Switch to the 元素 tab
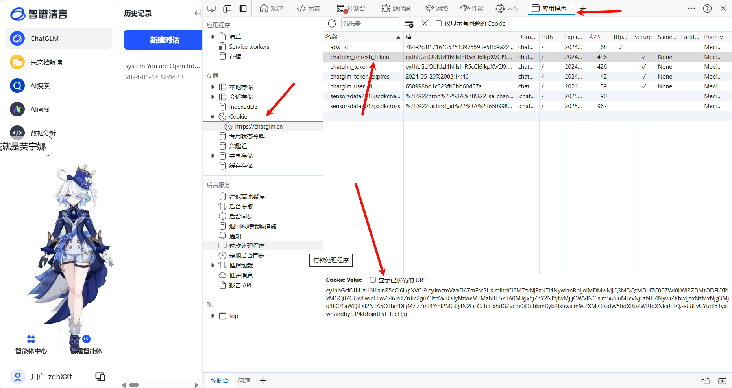The image size is (732, 388). [x=308, y=8]
